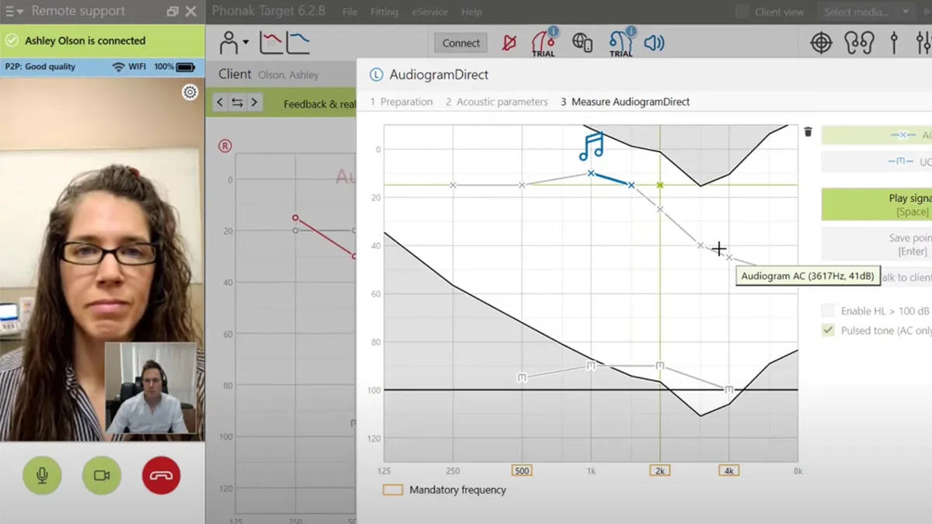Click the red R right-ear indicator
This screenshot has height=524, width=932.
225,146
